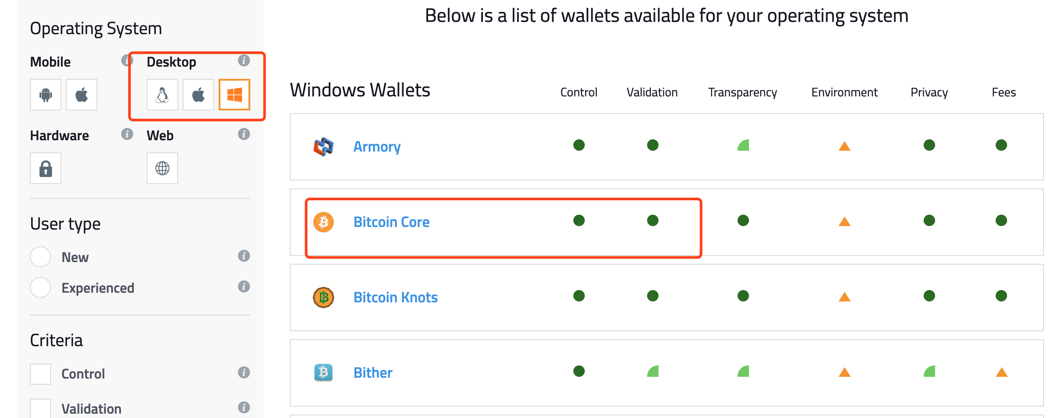Select the New user type radio button
Image resolution: width=1058 pixels, height=418 pixels.
click(x=40, y=257)
